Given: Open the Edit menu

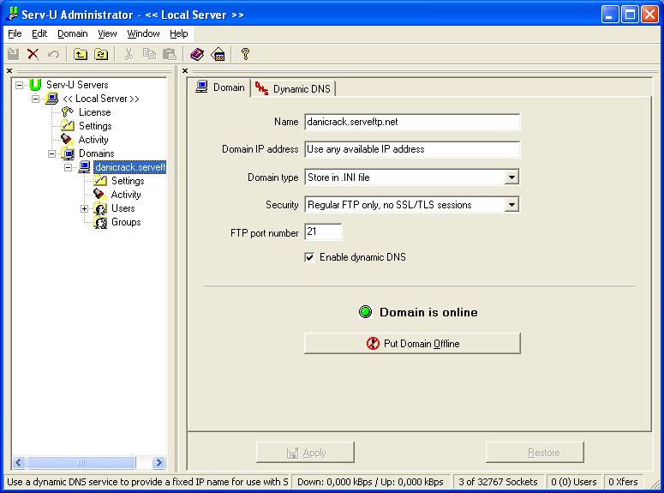Looking at the screenshot, I should (x=39, y=33).
